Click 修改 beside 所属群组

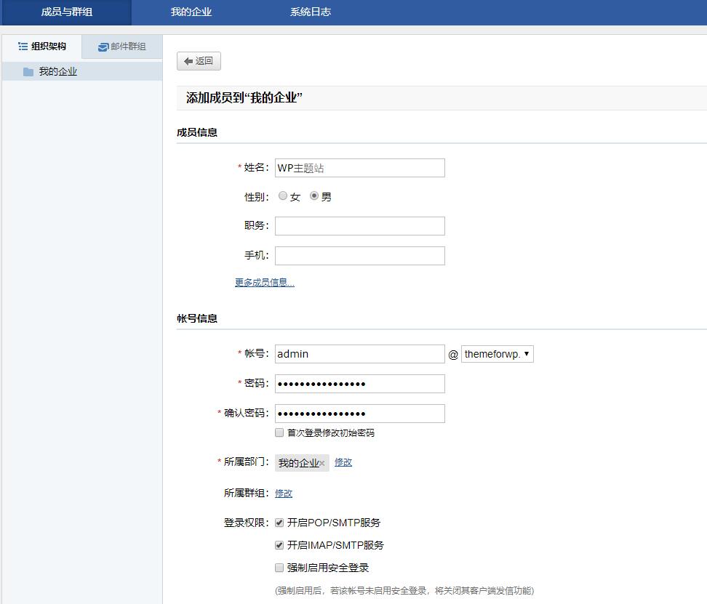tap(283, 493)
